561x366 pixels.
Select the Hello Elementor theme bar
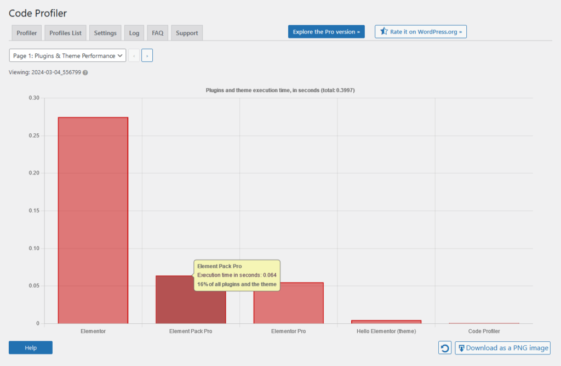pos(386,322)
